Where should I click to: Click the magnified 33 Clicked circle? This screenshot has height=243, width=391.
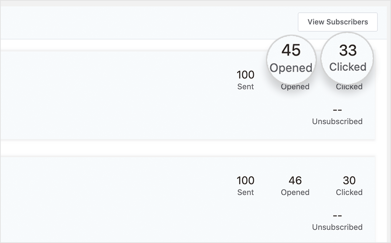pyautogui.click(x=347, y=58)
